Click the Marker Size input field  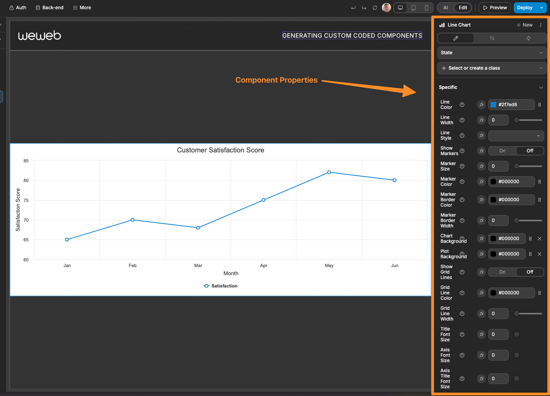pyautogui.click(x=498, y=166)
